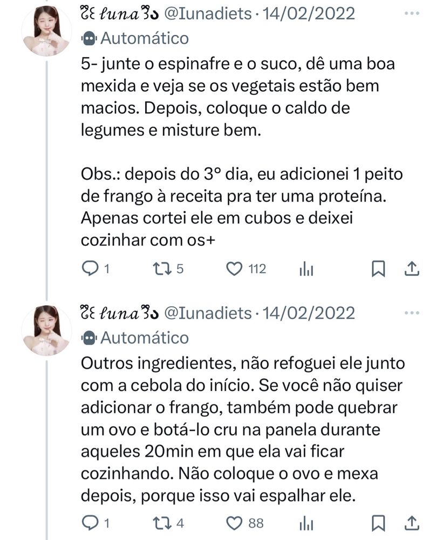Viewport: 443px width, 540px height.
Task: Reply to the second tweet about ovo
Action: tap(90, 522)
